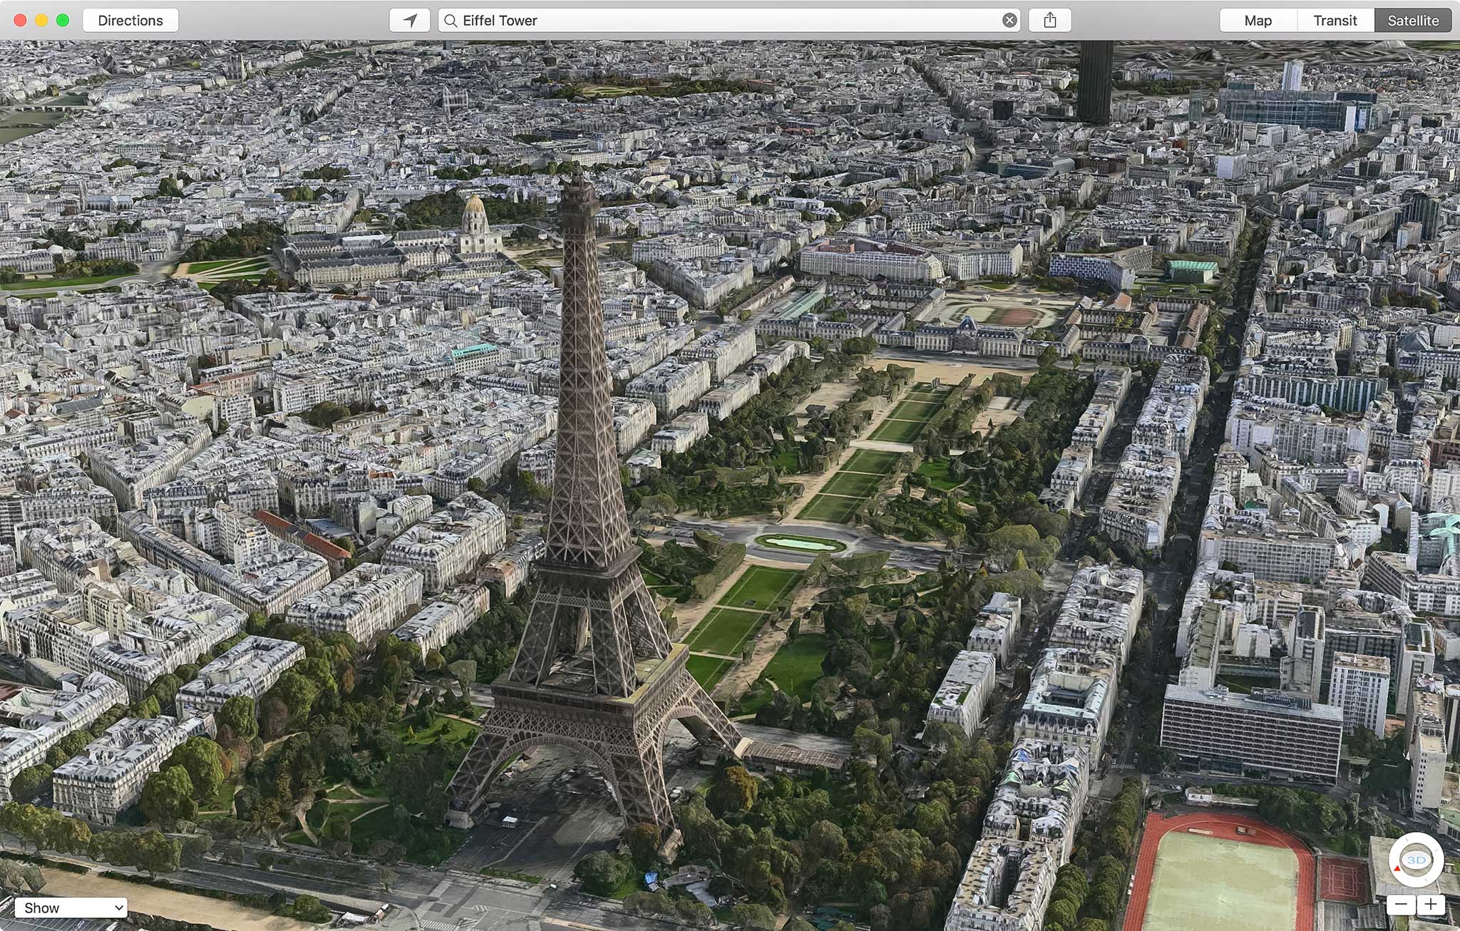Open the Share button in toolbar
1460x931 pixels.
click(1049, 21)
